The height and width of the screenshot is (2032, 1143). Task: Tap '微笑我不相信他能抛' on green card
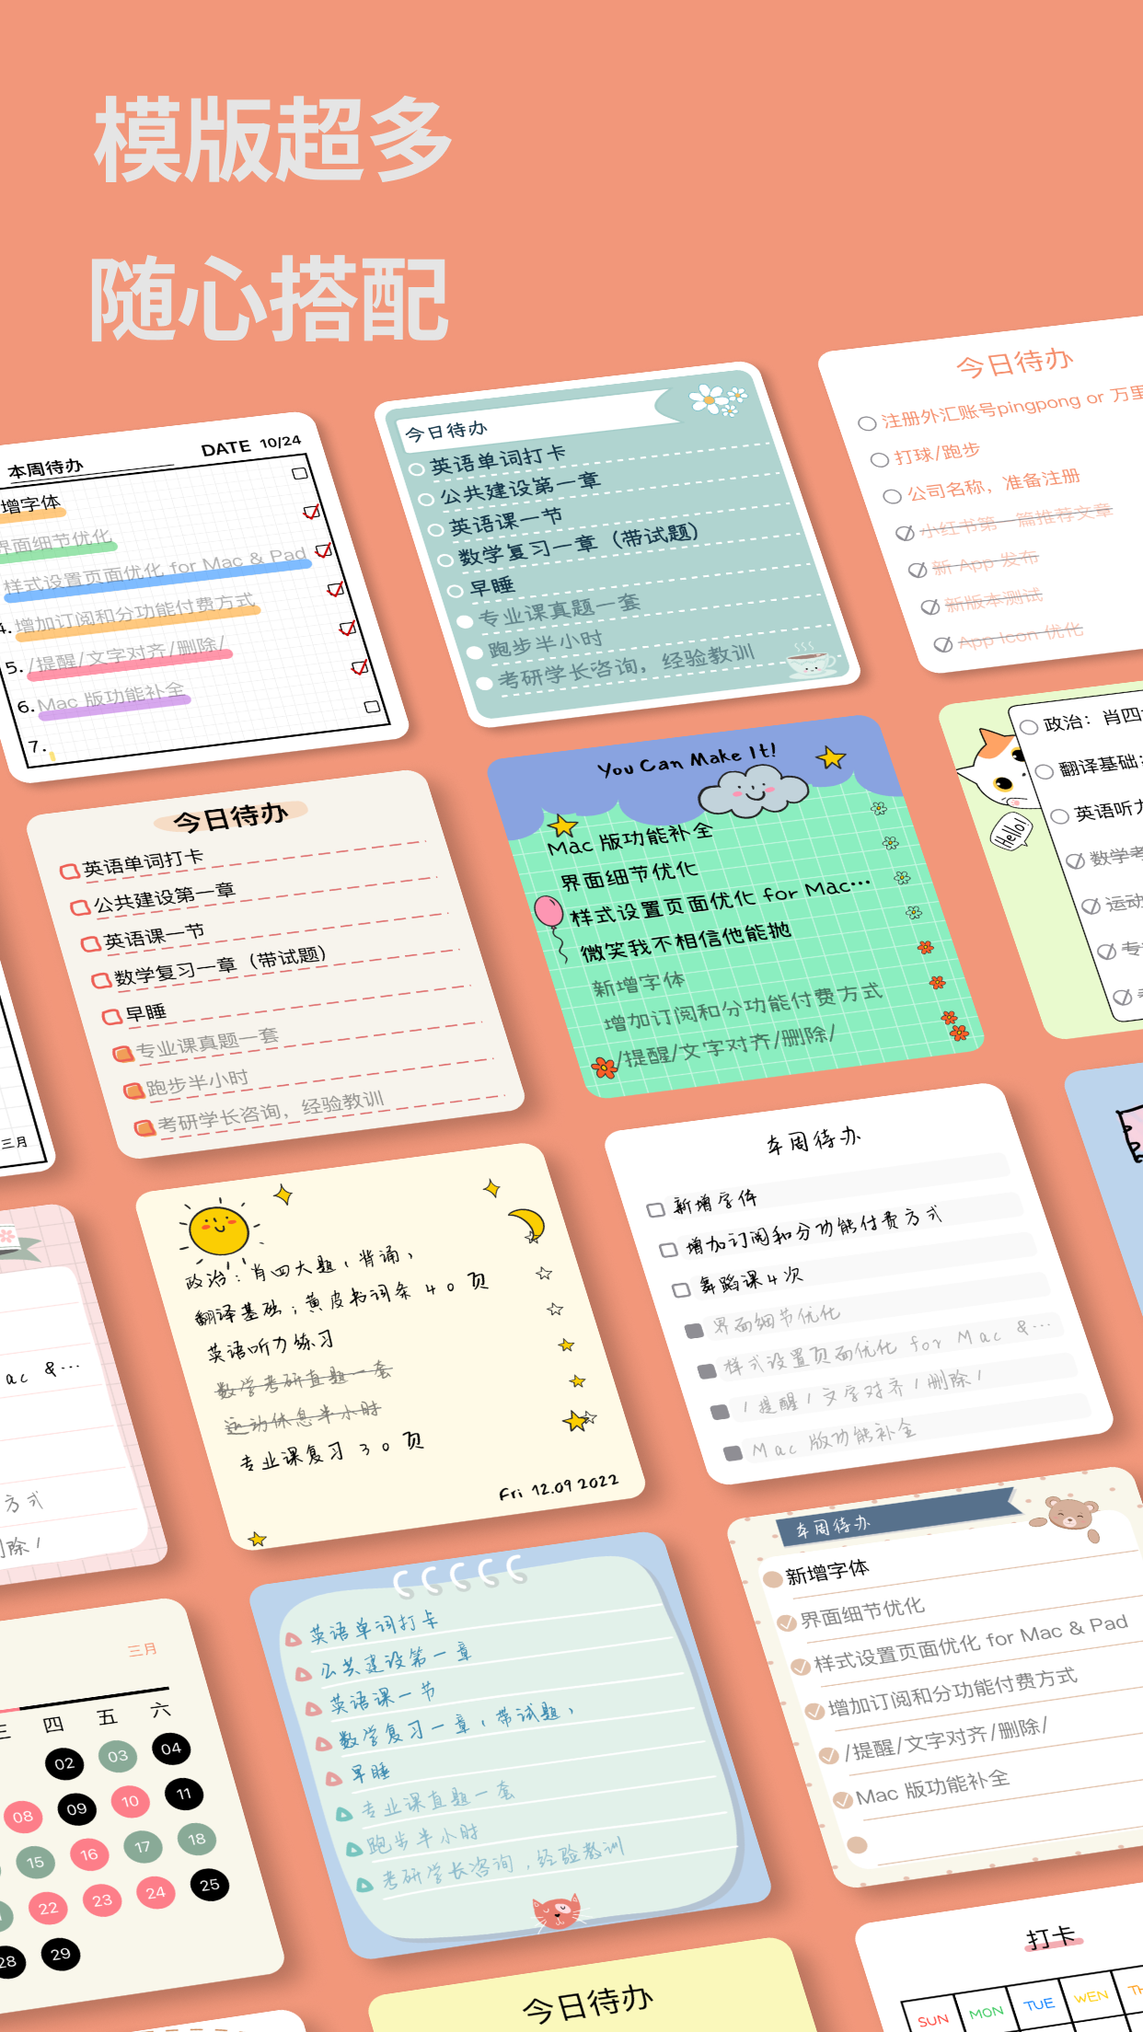(686, 941)
